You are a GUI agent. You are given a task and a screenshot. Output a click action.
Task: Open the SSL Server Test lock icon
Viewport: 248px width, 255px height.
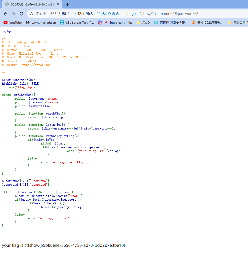click(62, 23)
